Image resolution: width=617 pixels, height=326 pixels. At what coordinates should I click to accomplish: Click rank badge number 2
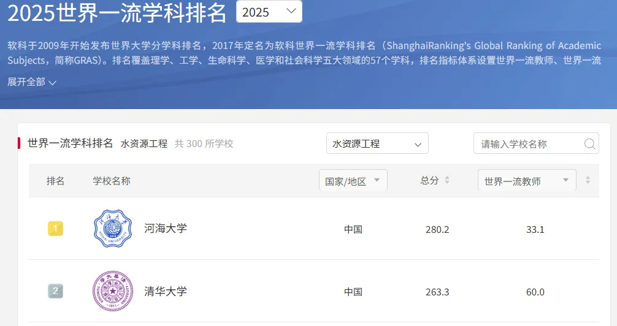click(x=55, y=291)
